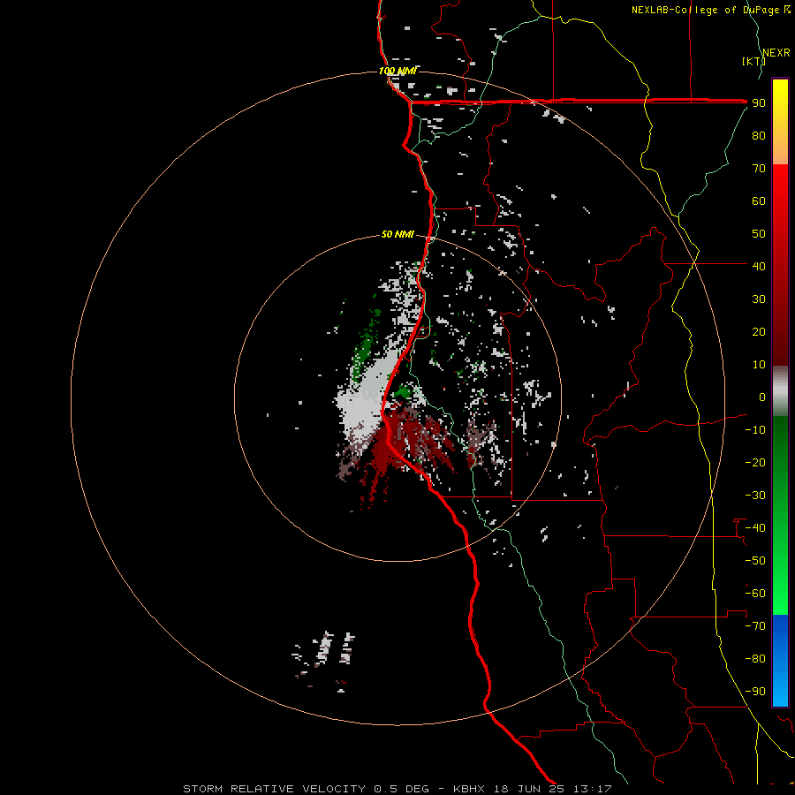Screen dimensions: 795x795
Task: Click the STORM RELATIVE VELOCITY caption text
Action: tap(275, 789)
